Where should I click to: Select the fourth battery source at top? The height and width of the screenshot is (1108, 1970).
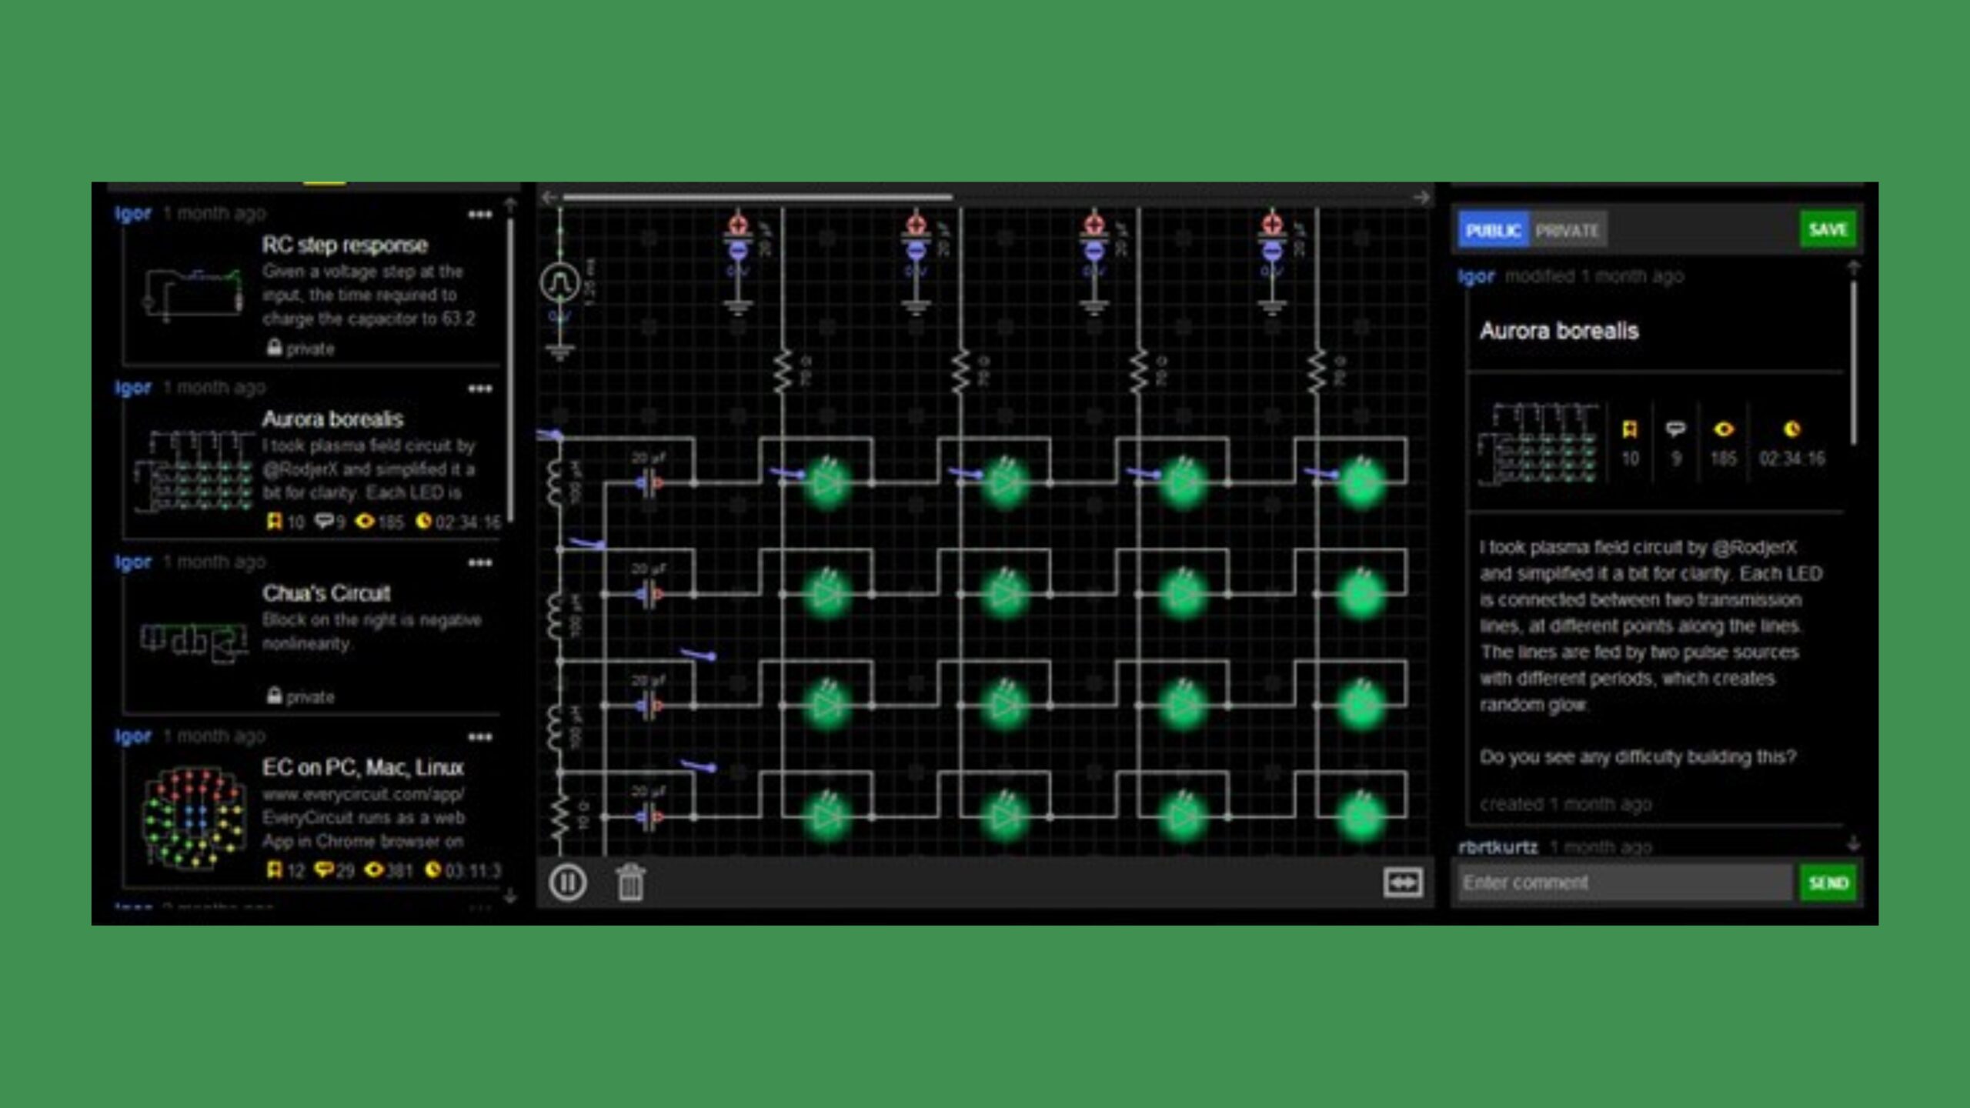(x=1272, y=238)
